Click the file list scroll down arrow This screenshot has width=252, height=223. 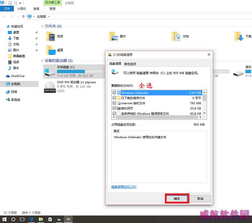pos(204,113)
